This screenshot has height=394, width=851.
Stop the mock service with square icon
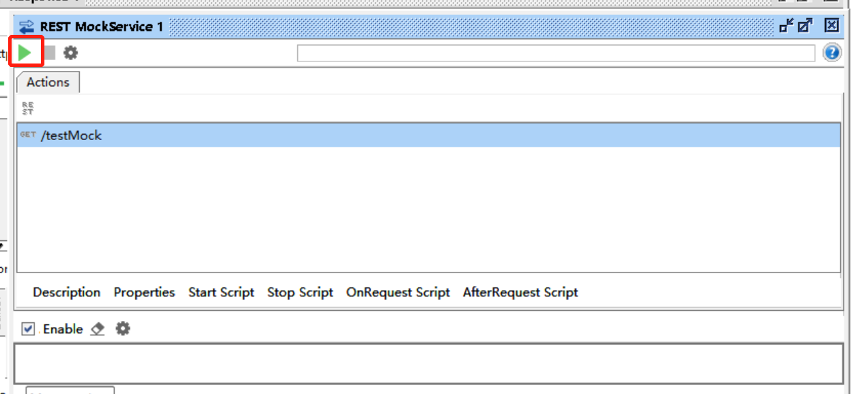(50, 53)
